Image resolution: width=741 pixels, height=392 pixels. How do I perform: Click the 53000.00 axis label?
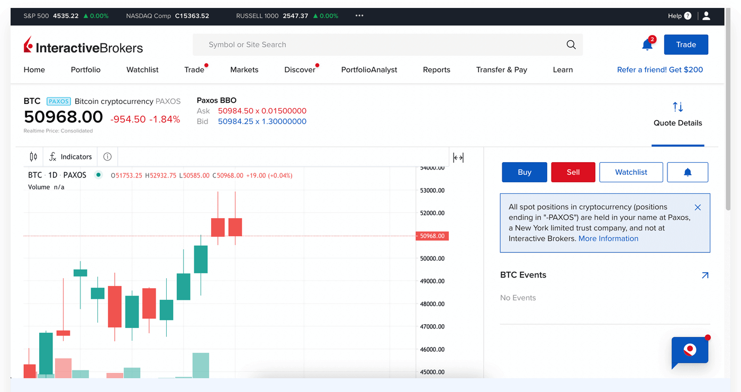pos(432,191)
